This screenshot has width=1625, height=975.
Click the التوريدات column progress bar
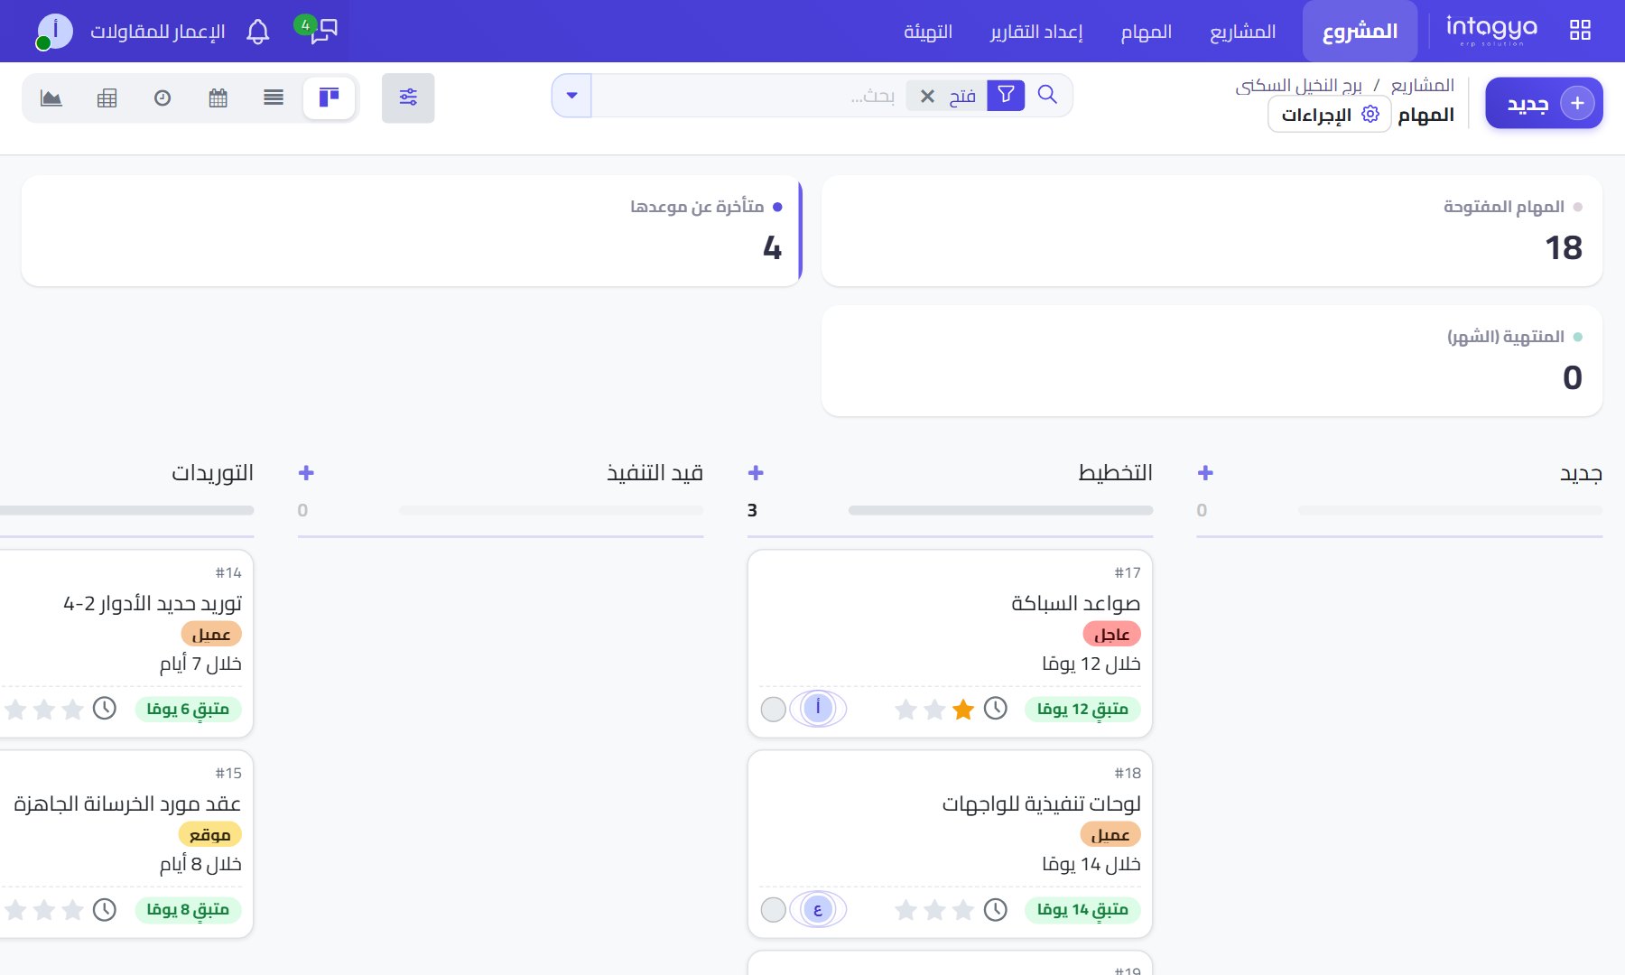[x=126, y=510]
